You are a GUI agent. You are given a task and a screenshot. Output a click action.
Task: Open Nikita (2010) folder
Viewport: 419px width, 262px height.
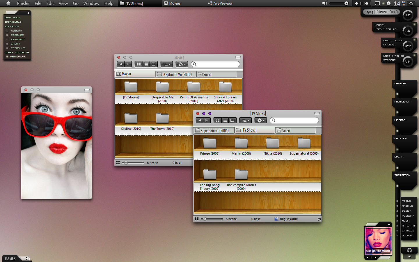tap(273, 146)
